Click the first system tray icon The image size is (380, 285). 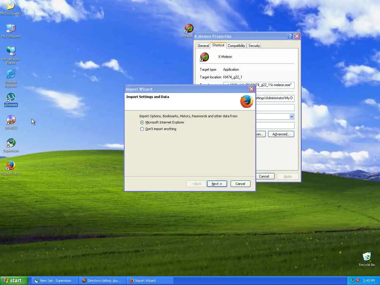click(352, 281)
